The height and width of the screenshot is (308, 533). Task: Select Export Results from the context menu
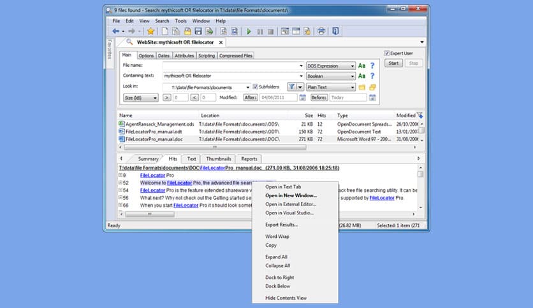(281, 225)
